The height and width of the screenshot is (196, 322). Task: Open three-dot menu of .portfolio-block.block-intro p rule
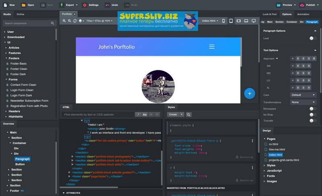click(x=252, y=141)
